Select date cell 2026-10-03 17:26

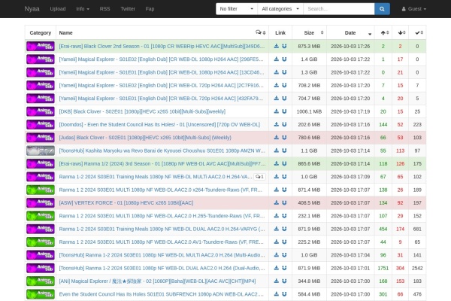350,46
